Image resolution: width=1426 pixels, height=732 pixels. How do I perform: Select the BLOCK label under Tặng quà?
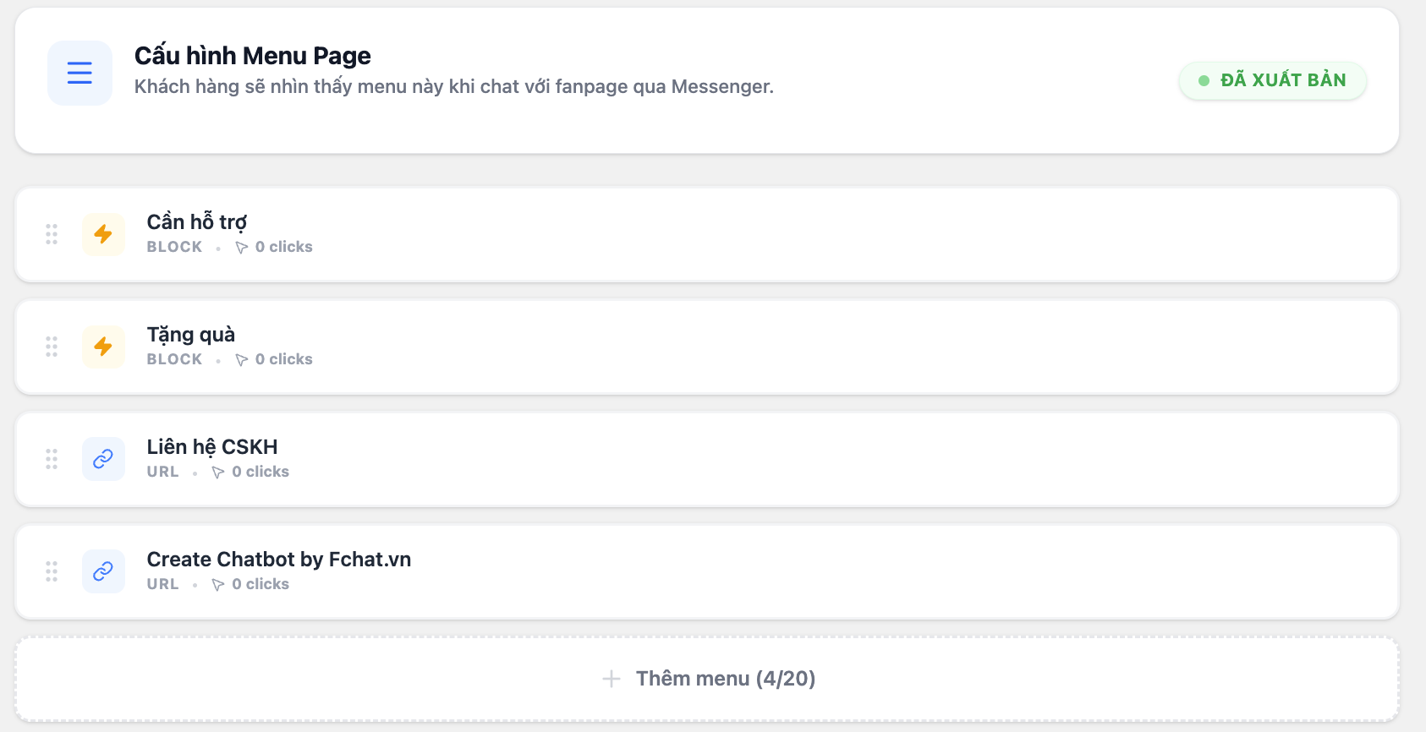click(173, 358)
